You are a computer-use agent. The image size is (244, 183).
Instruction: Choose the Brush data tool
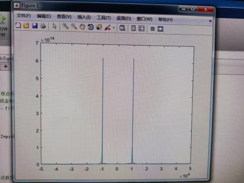(108, 28)
